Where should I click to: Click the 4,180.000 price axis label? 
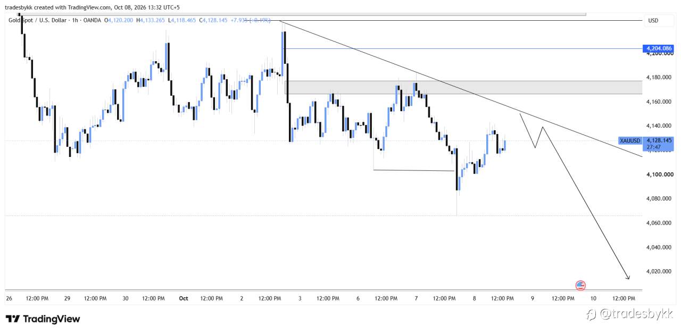point(660,78)
